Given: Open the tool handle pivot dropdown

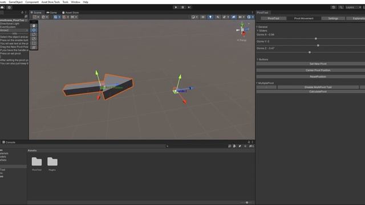Looking at the screenshot, I should [x=36, y=17].
